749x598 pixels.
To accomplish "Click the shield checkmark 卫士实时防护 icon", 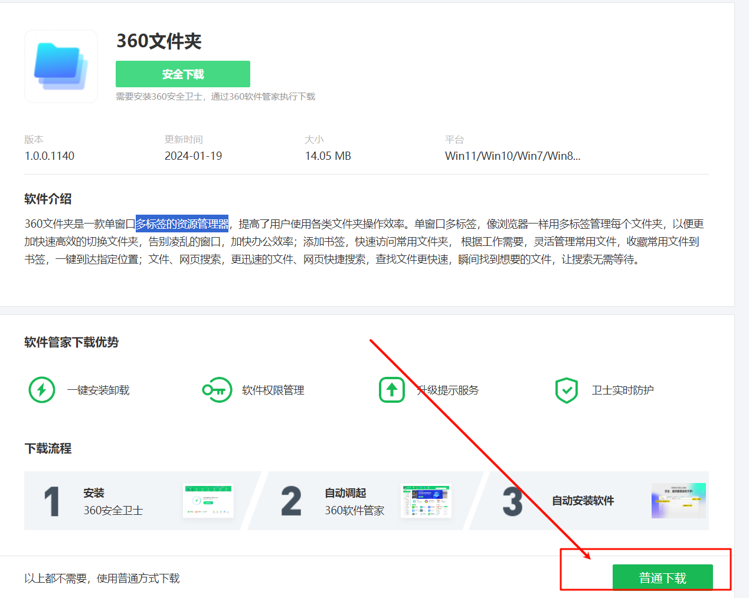I will [x=567, y=390].
